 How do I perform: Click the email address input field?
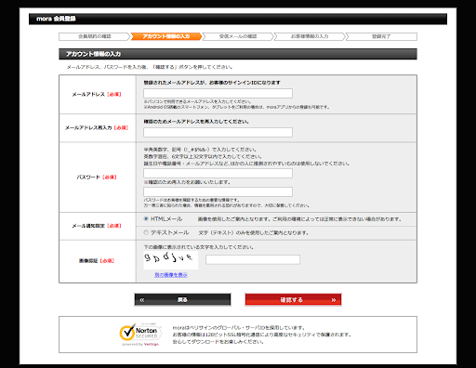pos(218,93)
